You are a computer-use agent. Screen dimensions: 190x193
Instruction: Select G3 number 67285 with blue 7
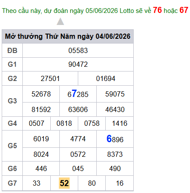tap(78, 94)
